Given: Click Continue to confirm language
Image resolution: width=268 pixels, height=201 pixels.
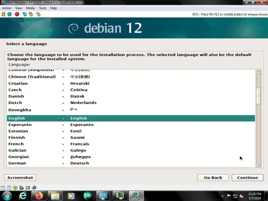Looking at the screenshot, I should tap(248, 178).
